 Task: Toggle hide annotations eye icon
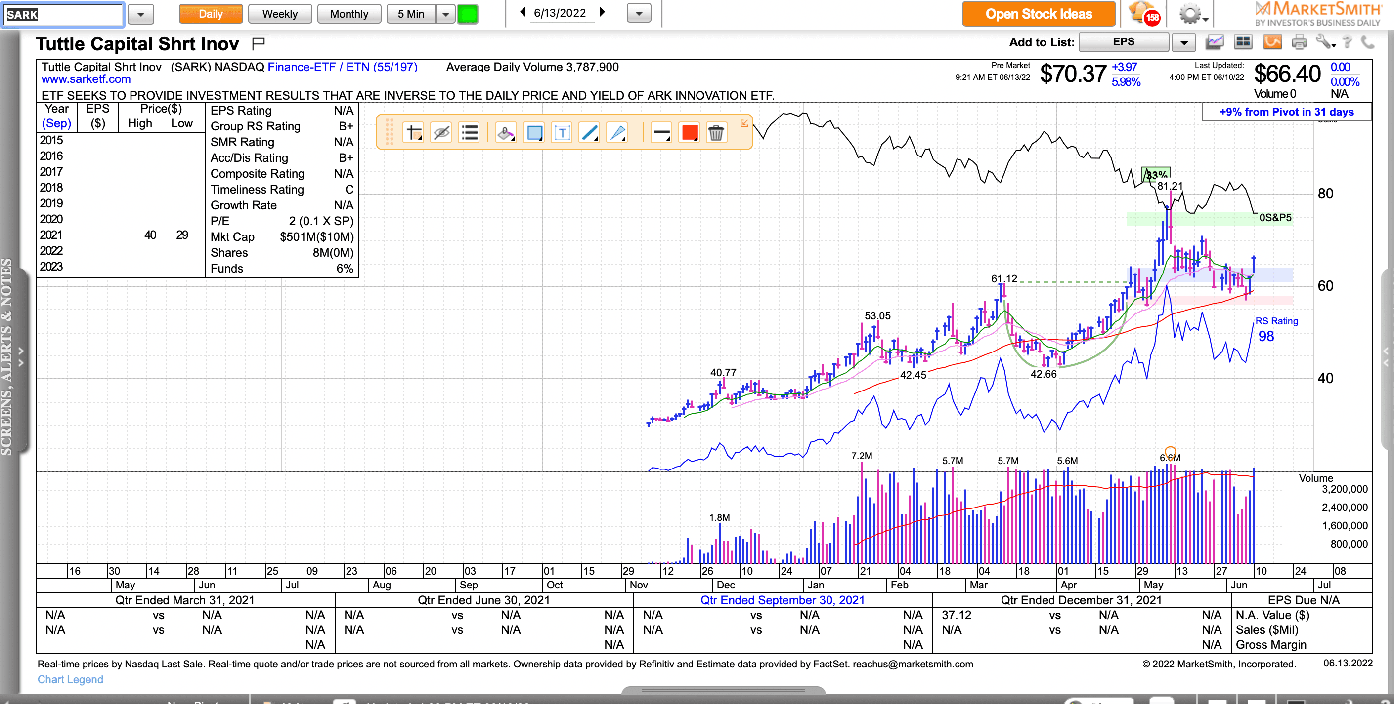tap(441, 133)
